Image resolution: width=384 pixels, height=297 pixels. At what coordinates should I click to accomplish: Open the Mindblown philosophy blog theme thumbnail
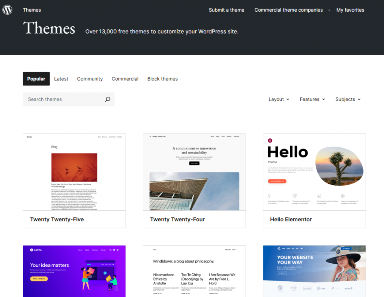click(x=194, y=271)
